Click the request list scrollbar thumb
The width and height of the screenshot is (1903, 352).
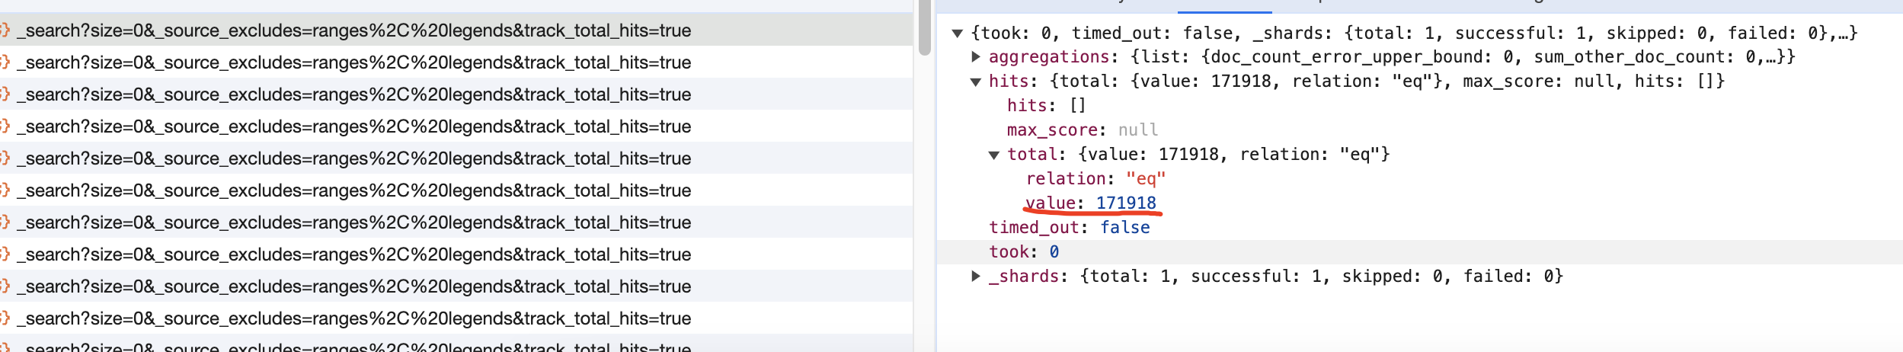(x=925, y=27)
